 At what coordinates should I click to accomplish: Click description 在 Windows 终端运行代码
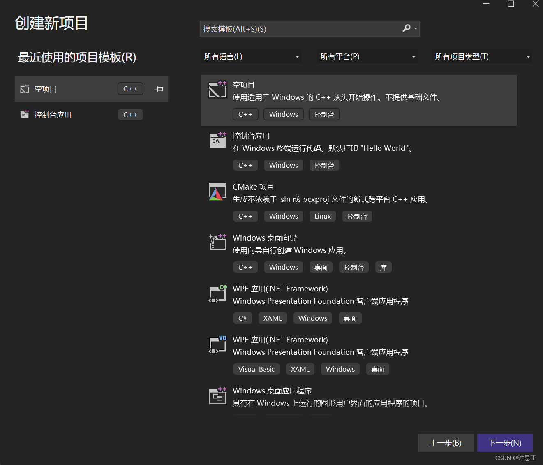pyautogui.click(x=323, y=148)
